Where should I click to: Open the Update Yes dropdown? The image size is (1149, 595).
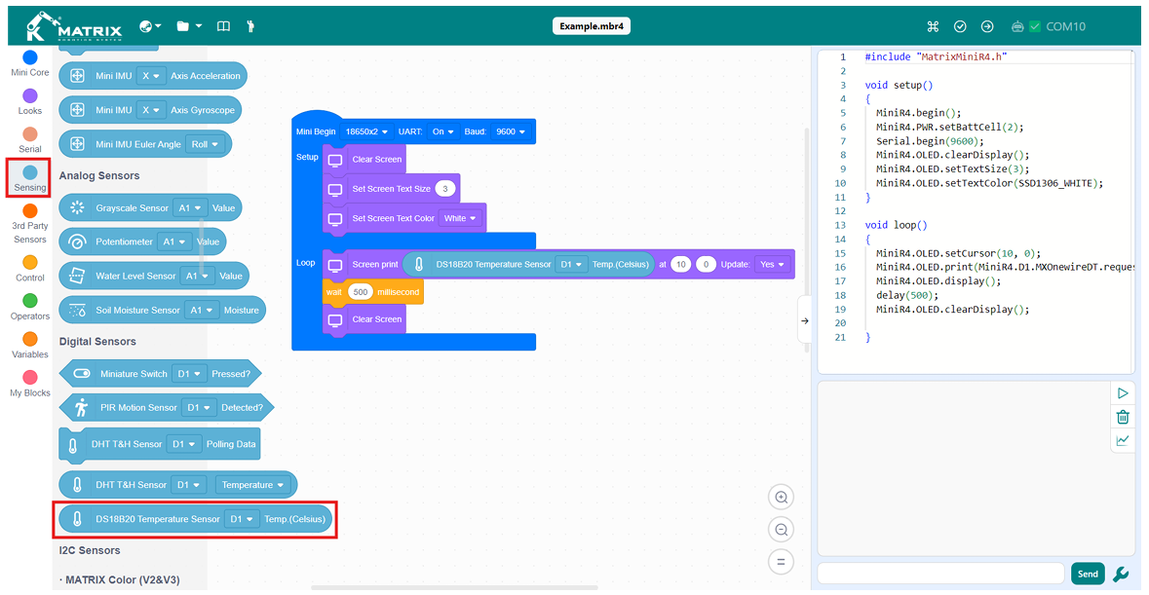772,264
